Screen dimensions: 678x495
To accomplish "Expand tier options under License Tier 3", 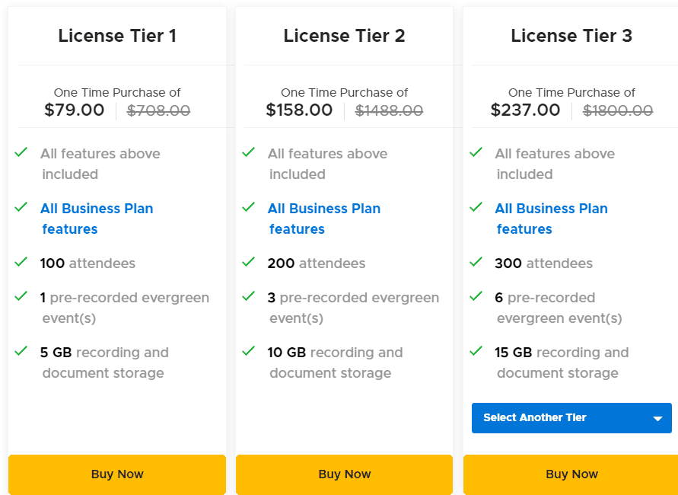I will coord(571,417).
